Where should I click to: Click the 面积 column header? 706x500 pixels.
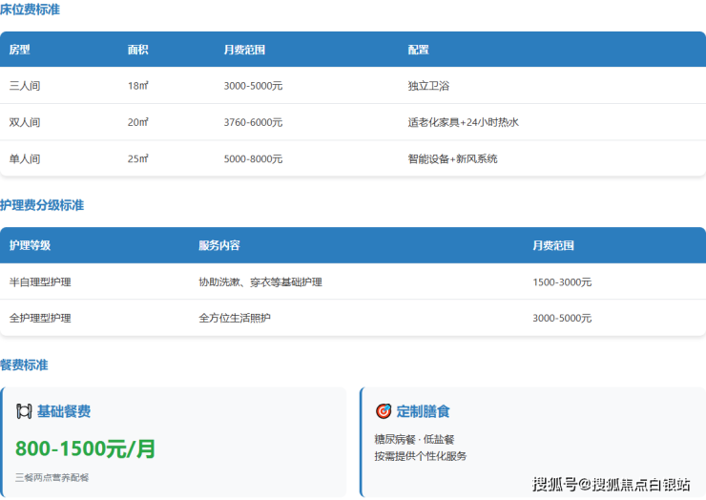[138, 50]
